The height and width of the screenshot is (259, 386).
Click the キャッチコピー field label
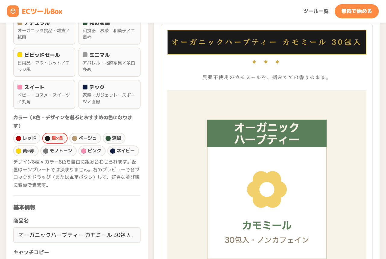31,252
